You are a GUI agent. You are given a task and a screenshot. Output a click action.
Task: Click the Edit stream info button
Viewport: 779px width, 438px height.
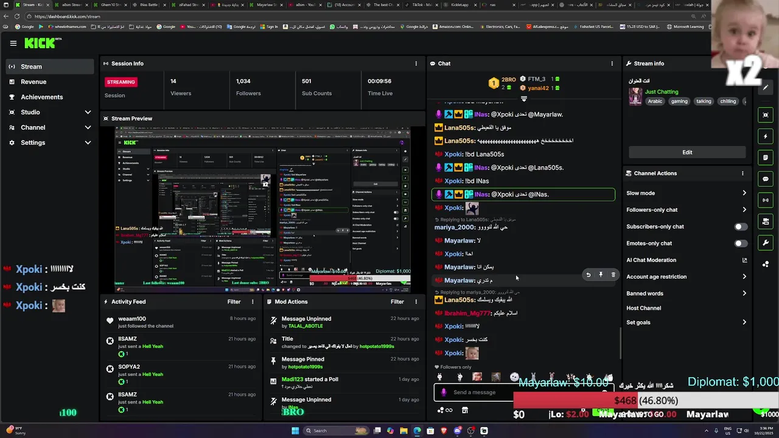[687, 152]
